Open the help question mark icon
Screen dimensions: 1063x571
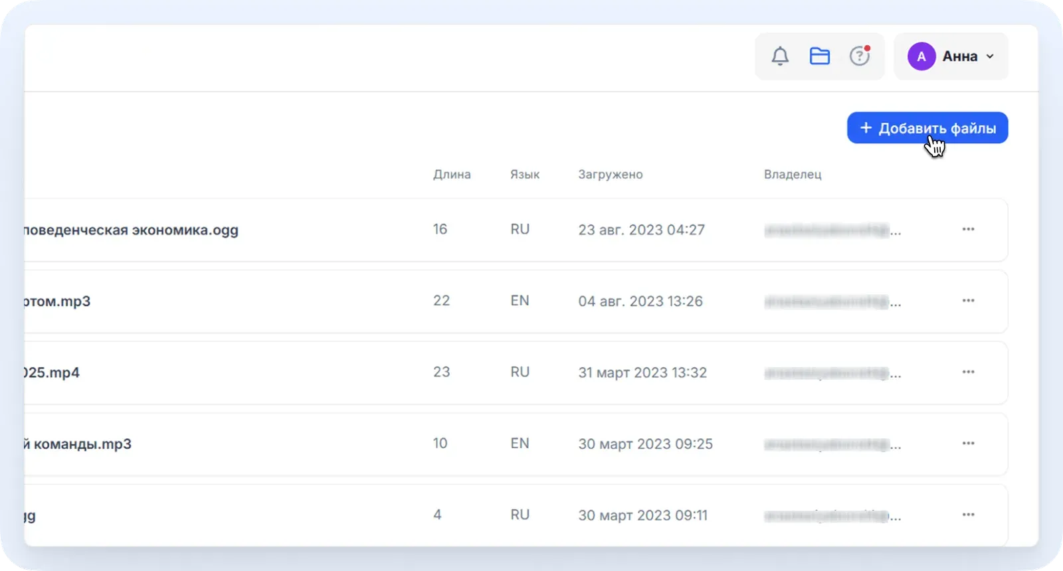(860, 56)
